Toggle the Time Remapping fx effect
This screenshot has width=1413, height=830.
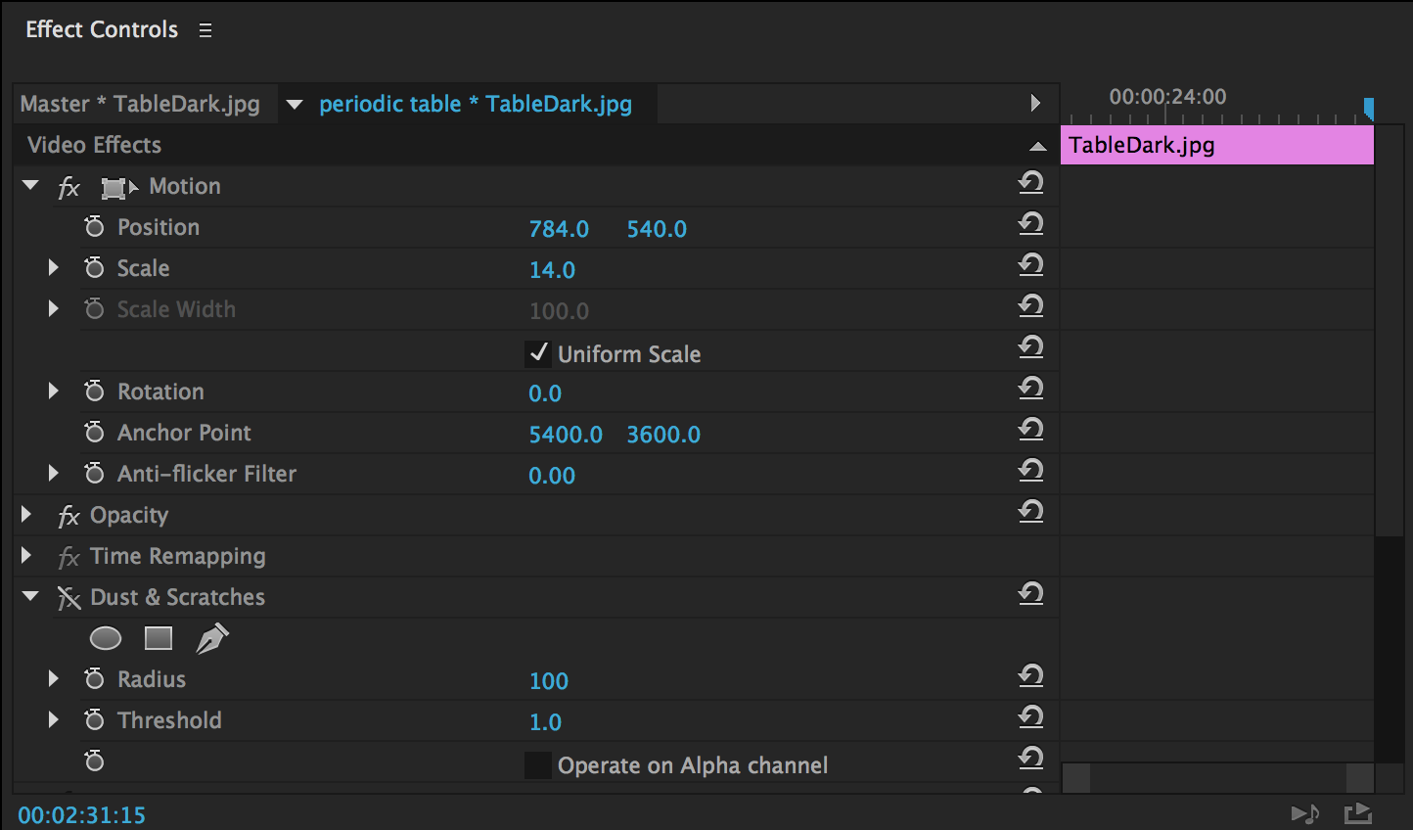click(x=68, y=557)
